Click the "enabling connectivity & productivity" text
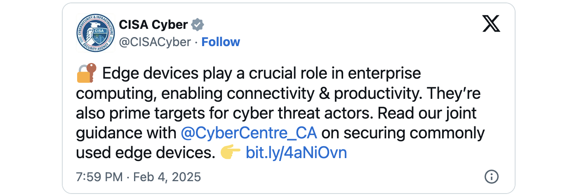 291,93
